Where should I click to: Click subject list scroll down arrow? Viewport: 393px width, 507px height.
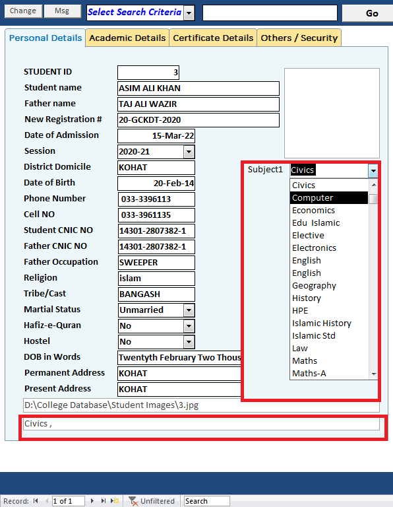tap(374, 374)
